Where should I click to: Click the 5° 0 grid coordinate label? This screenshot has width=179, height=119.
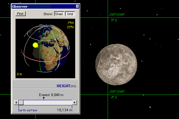pyautogui.click(x=114, y=20)
